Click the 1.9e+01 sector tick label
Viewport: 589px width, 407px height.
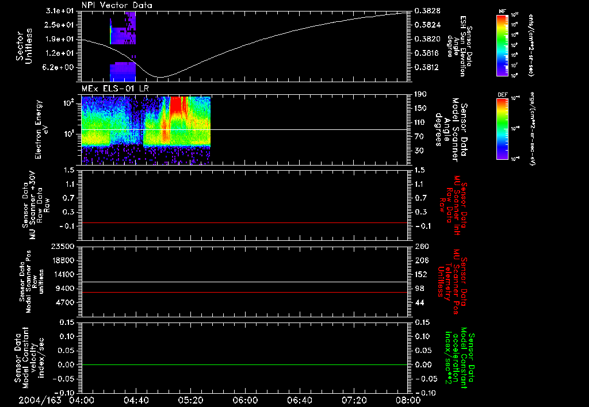tap(60, 39)
